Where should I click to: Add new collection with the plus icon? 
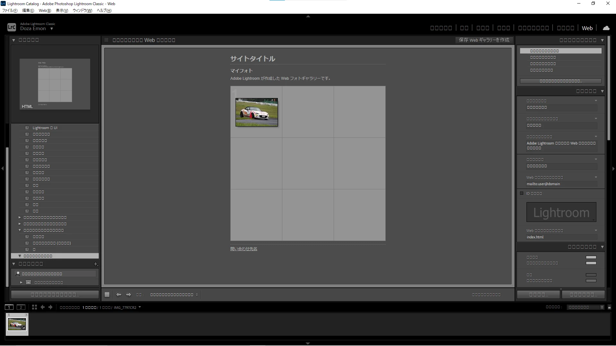[x=96, y=264]
